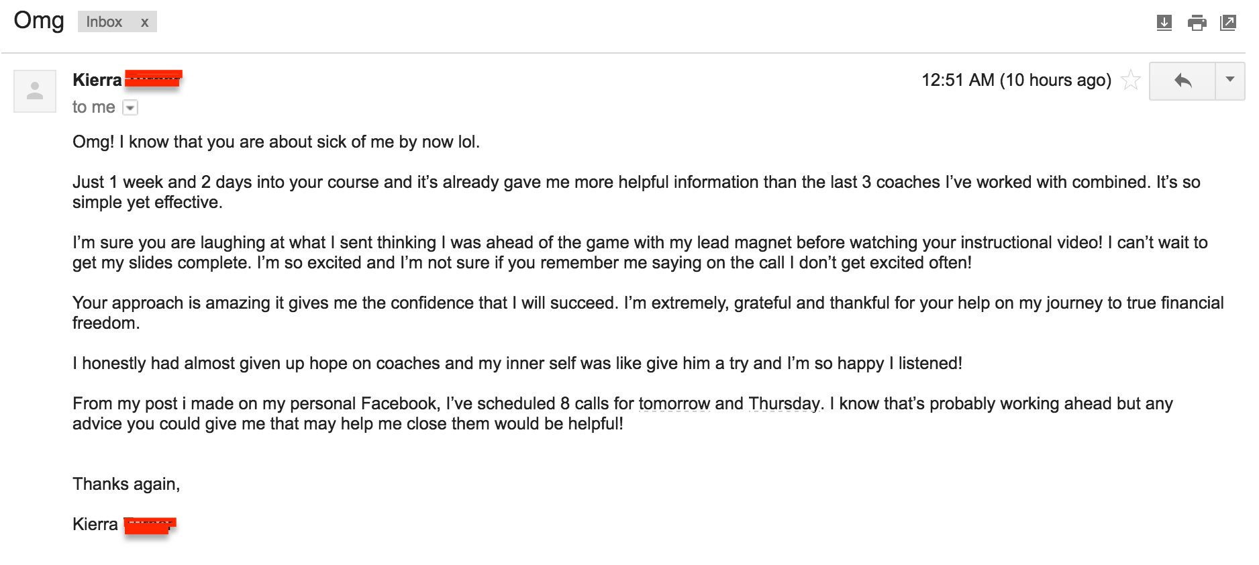Open the email in a new window
The image size is (1259, 565).
[x=1228, y=23]
